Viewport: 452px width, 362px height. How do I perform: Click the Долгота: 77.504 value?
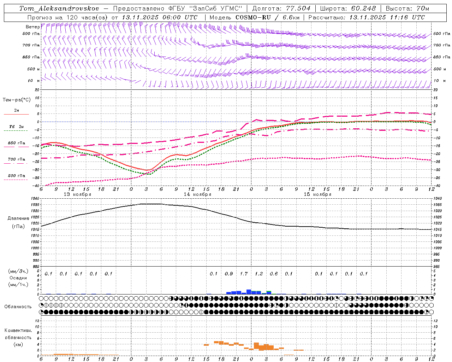281,8
